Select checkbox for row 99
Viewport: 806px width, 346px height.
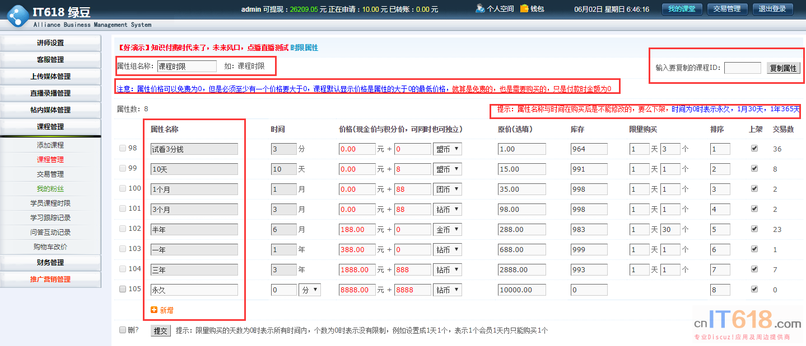(123, 168)
